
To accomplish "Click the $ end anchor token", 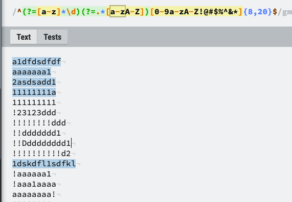I will pos(275,12).
